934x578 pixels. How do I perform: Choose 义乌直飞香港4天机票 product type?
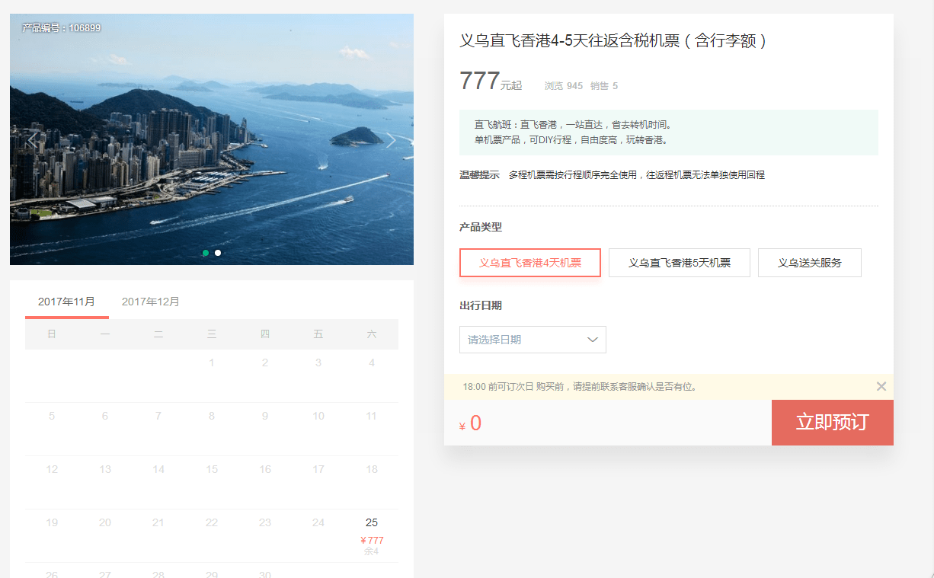(x=530, y=263)
